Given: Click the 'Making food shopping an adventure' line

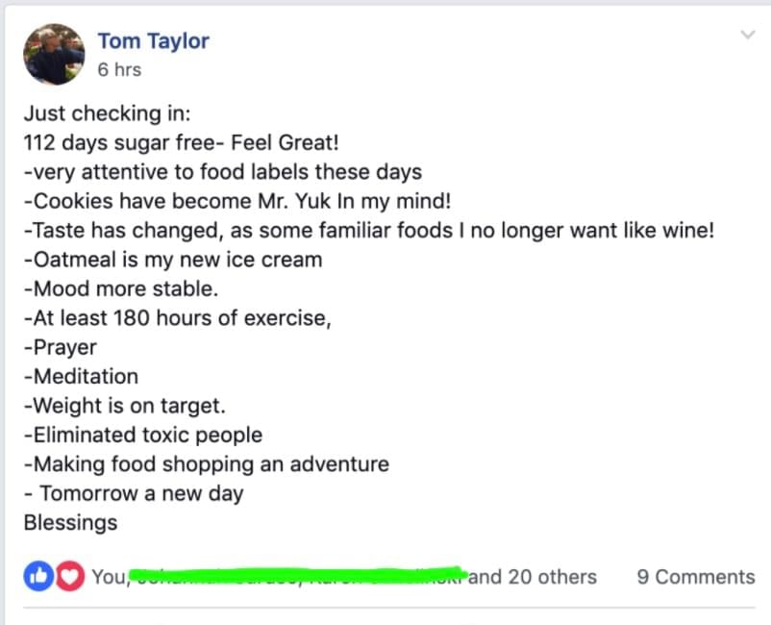Looking at the screenshot, I should point(207,464).
